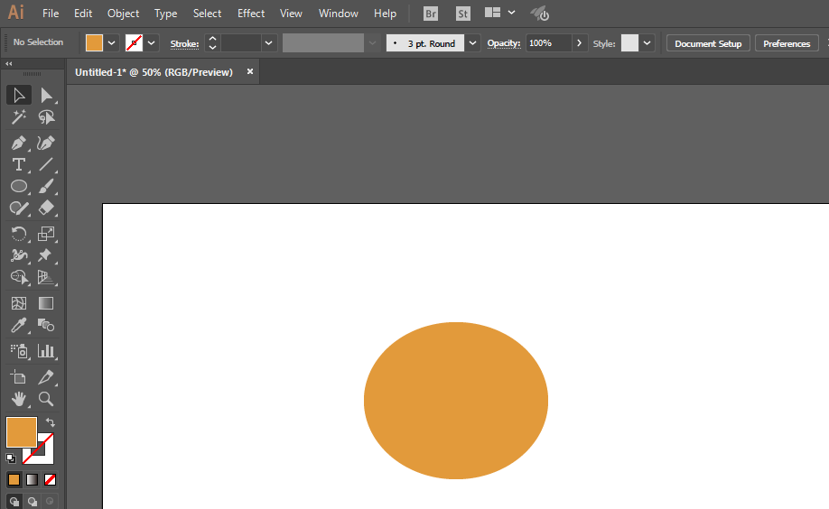Click the Document Setup button
Image resolution: width=829 pixels, height=509 pixels.
click(708, 43)
